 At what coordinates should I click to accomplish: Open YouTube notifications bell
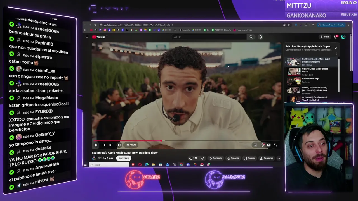click(x=335, y=37)
